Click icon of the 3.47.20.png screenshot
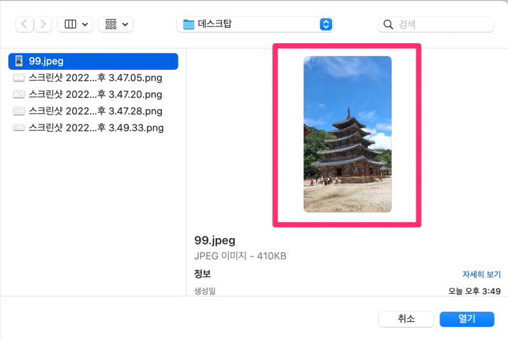The width and height of the screenshot is (508, 339). (x=19, y=95)
